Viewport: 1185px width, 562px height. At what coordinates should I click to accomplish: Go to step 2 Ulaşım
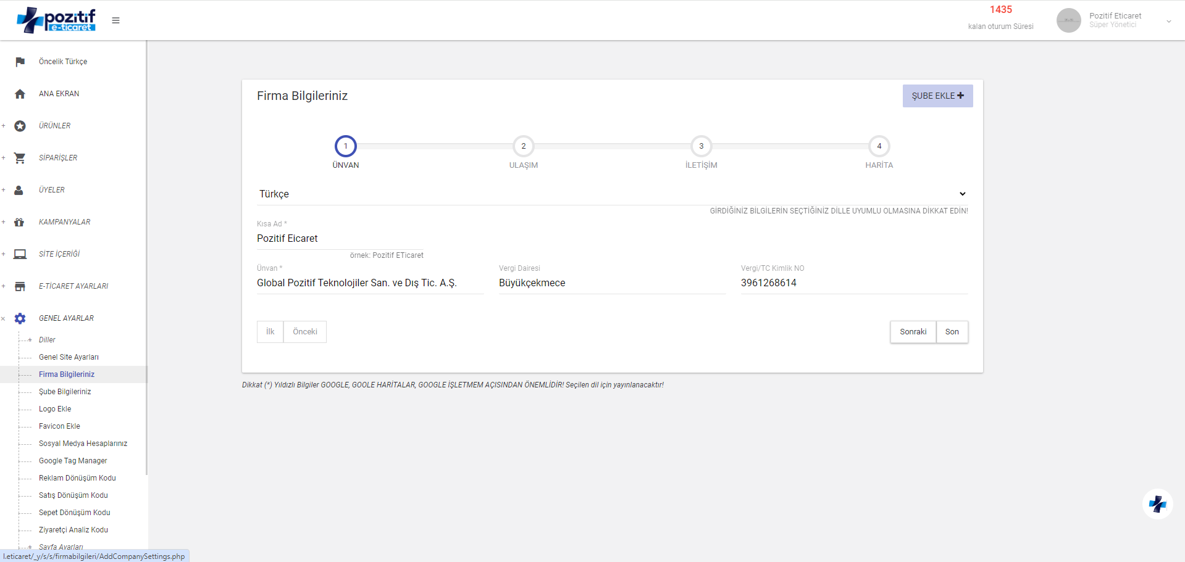[523, 146]
